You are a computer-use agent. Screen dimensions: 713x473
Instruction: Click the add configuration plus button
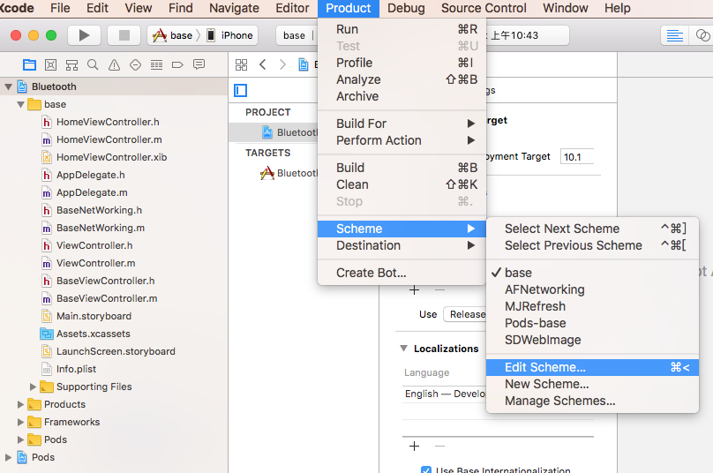click(414, 290)
